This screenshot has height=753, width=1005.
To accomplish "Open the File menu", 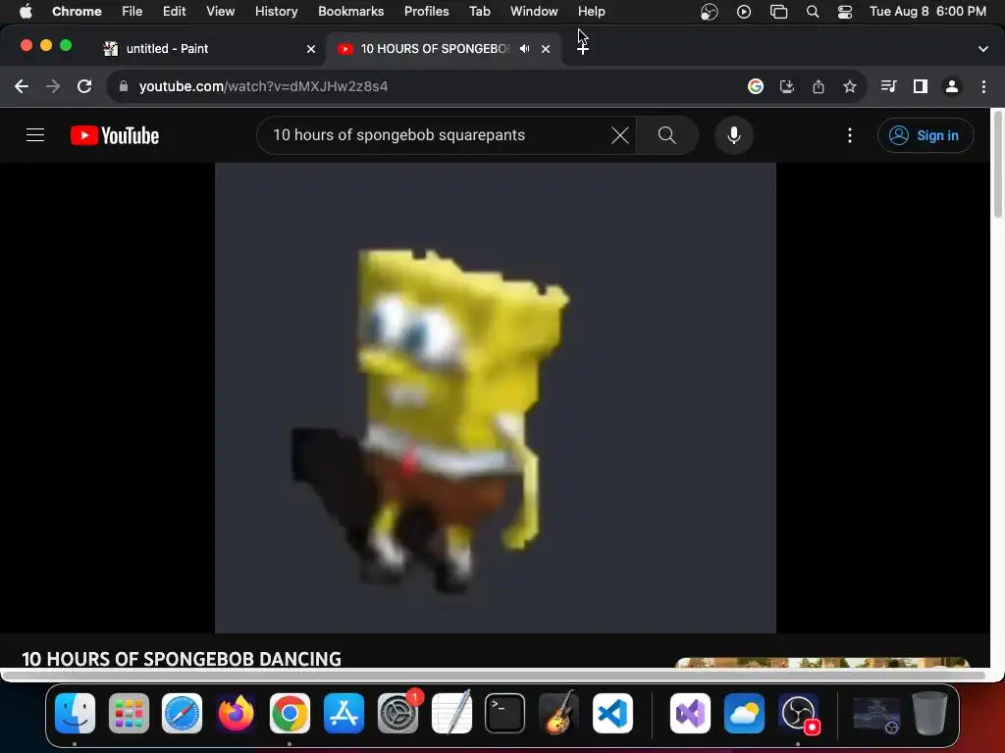I will (x=132, y=12).
